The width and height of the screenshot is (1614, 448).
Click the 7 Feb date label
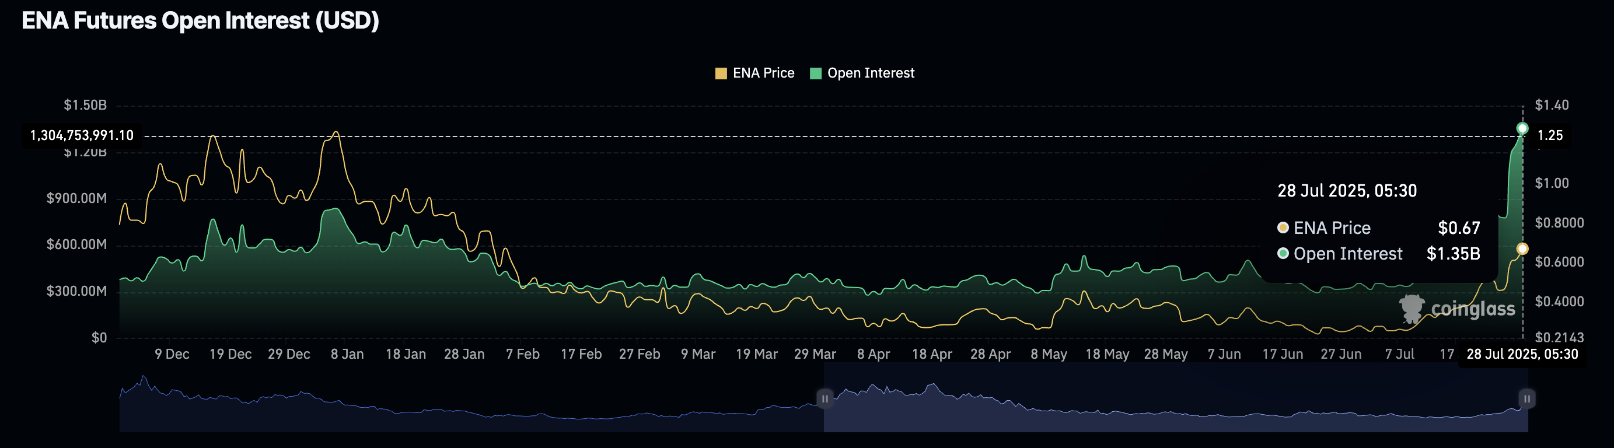coord(523,355)
